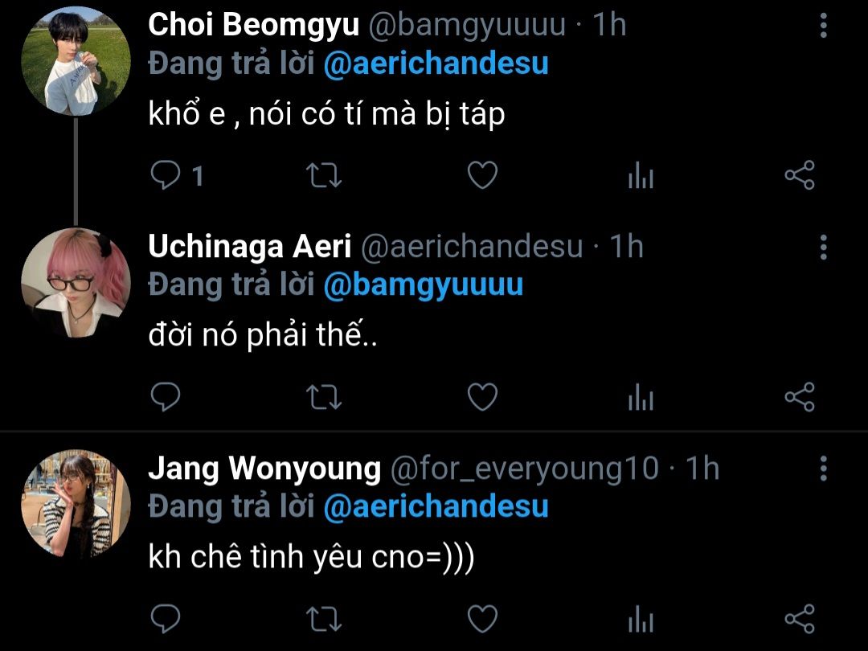Screen dimensions: 868x651
Task: Like Uchinaga Aeri's tweet
Action: click(482, 396)
